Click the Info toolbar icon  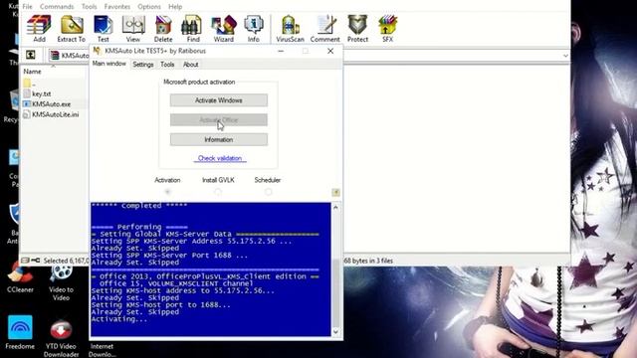point(254,29)
